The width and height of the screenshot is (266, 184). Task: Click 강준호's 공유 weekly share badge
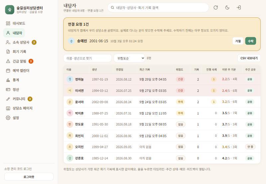[x=250, y=158]
